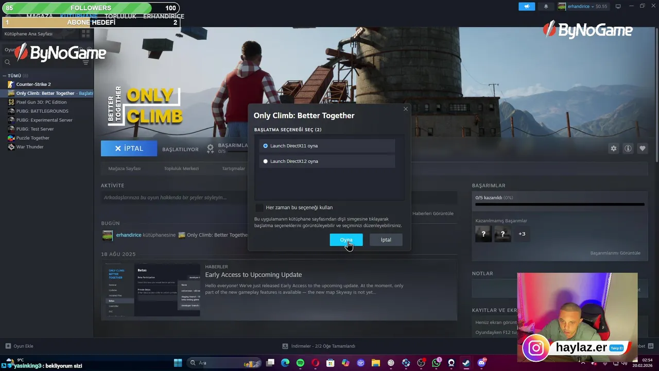
Task: Open Copilot from taskbar
Action: tap(345, 363)
